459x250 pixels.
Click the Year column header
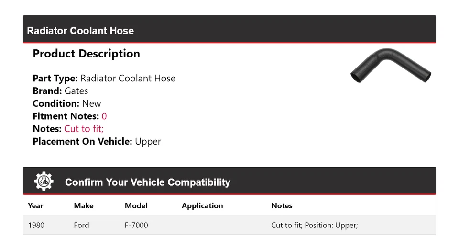point(35,206)
